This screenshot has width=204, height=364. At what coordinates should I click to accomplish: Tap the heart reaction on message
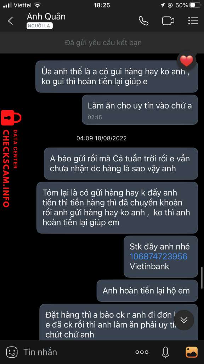(186, 61)
